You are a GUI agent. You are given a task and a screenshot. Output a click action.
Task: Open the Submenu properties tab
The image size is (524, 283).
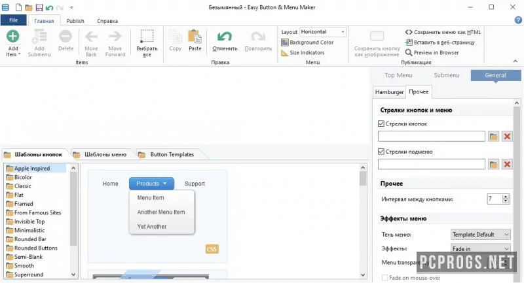(x=447, y=75)
